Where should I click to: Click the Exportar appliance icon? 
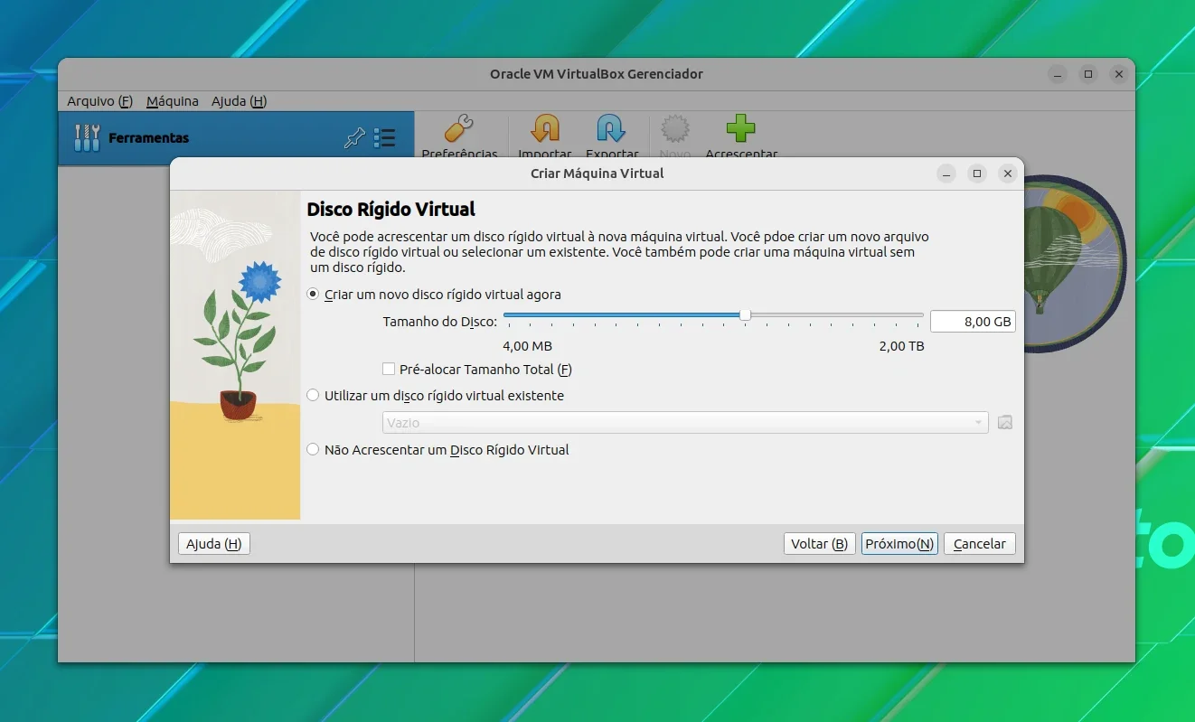[612, 129]
